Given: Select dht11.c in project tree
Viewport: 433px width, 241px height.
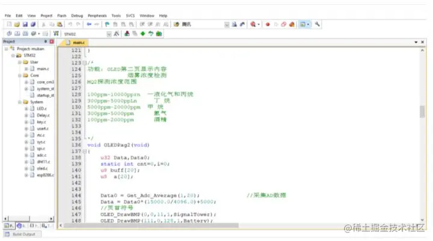Looking at the screenshot, I should tap(43, 162).
